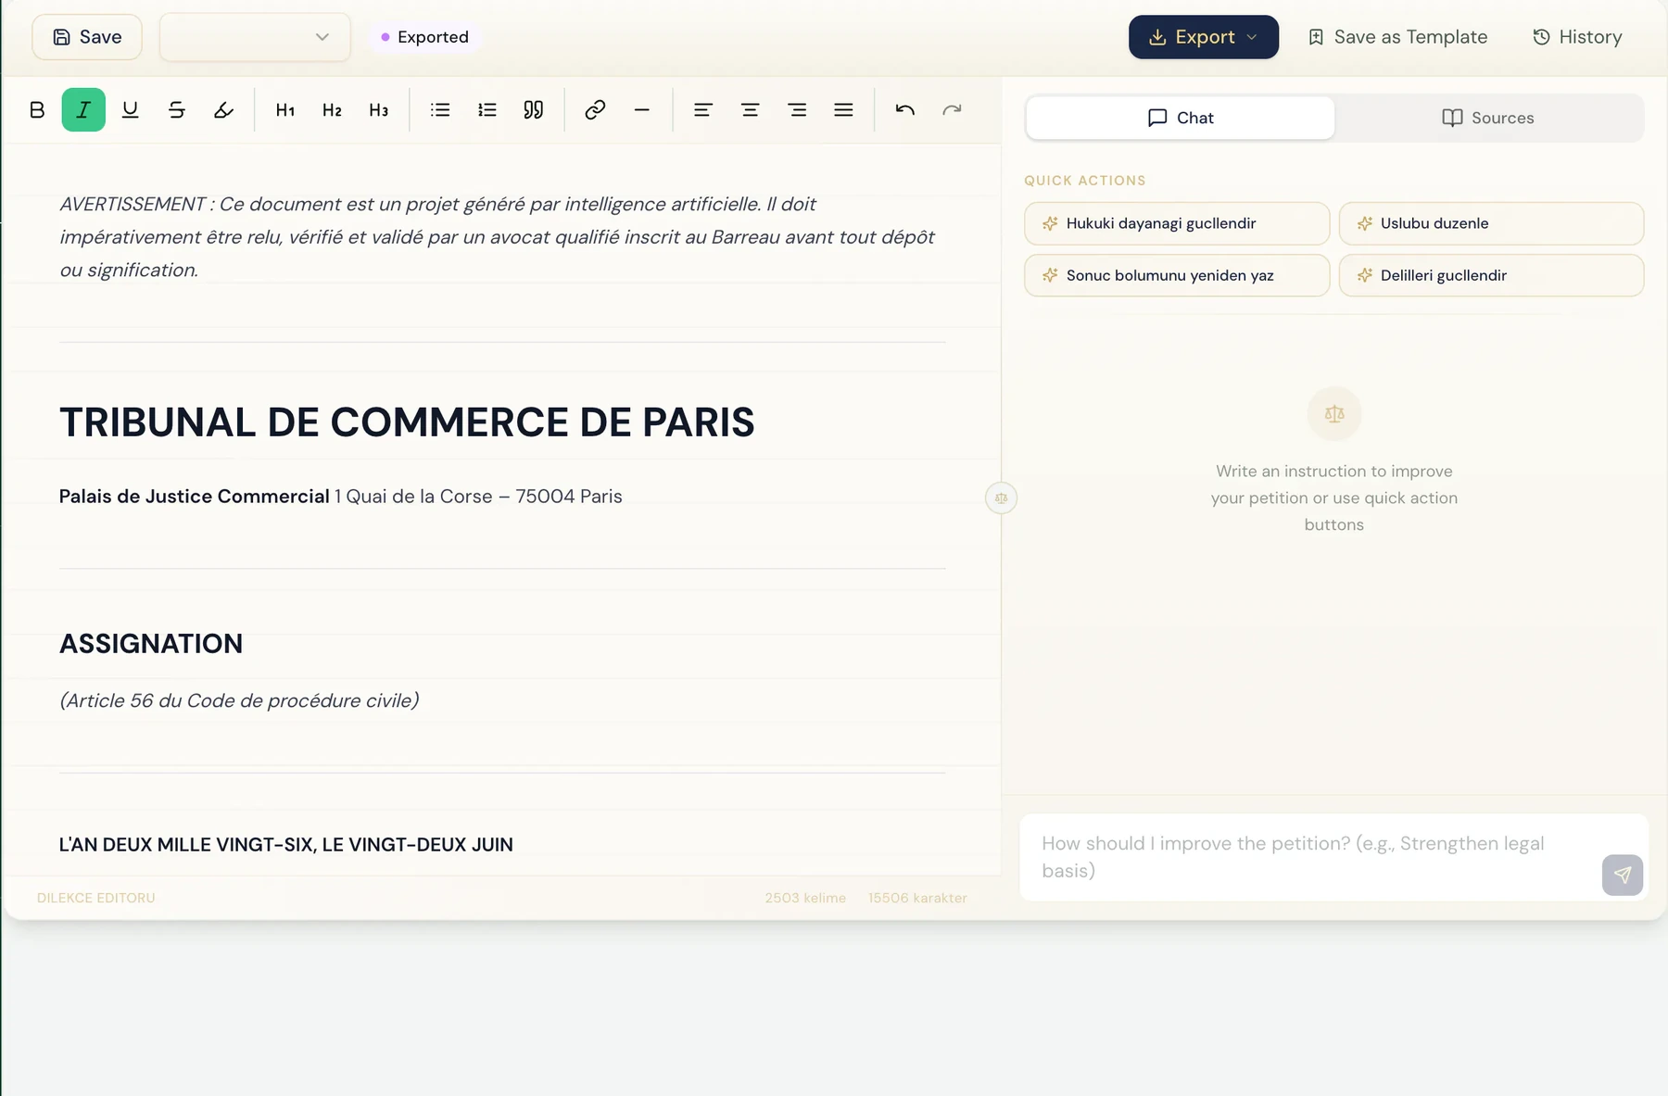Insert a blockquote with the quote icon
Image resolution: width=1668 pixels, height=1096 pixels.
pos(534,110)
